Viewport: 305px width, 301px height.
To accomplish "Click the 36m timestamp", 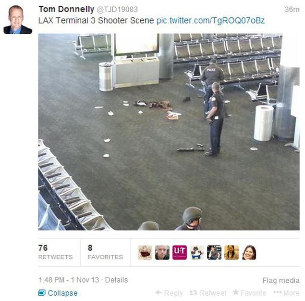I will click(292, 9).
